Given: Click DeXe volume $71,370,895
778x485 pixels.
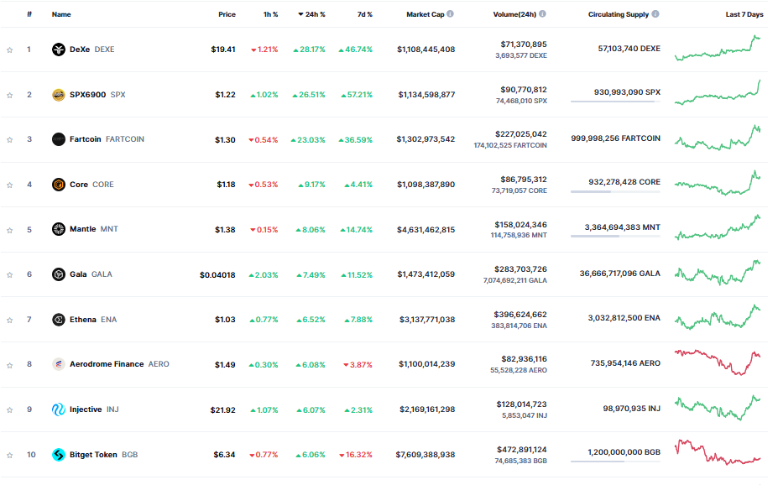Looking at the screenshot, I should (524, 44).
